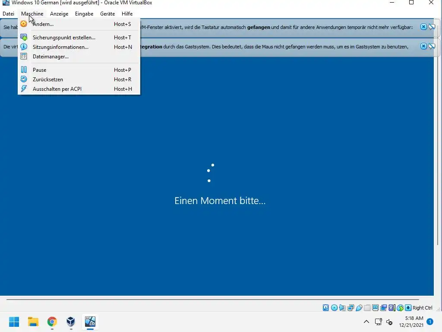Click the keyboard capture arrow icon
The image size is (442, 332).
tap(408, 308)
